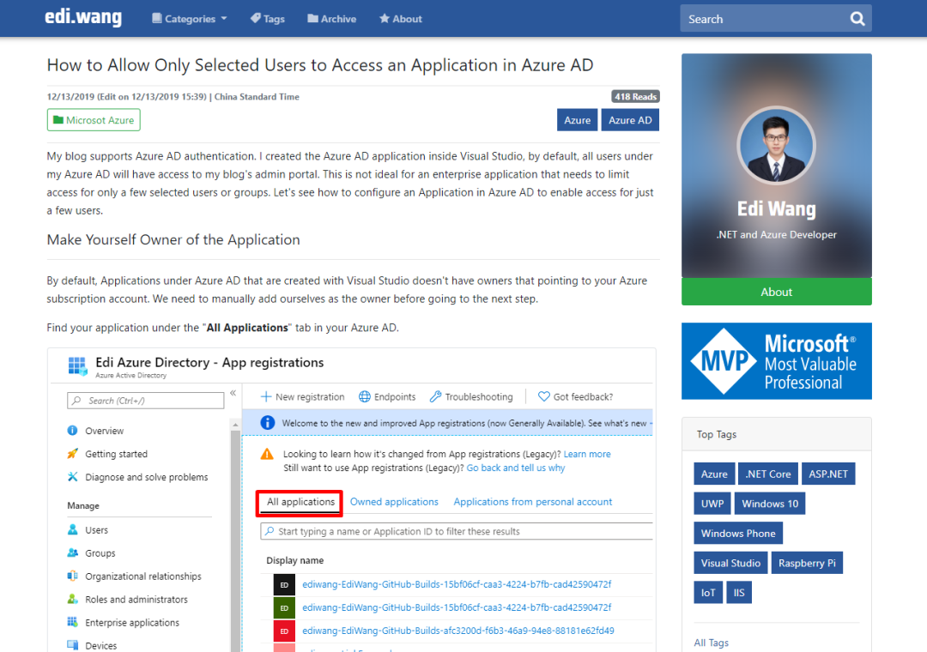Click the Diagnose and solve problems icon
Image resolution: width=927 pixels, height=652 pixels.
click(72, 476)
